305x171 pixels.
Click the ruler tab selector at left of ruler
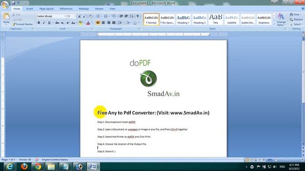[x=3, y=35]
